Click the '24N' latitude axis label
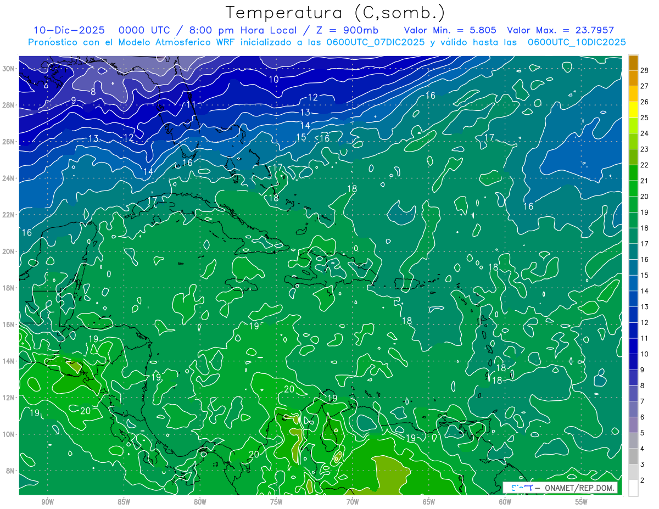The height and width of the screenshot is (509, 659). click(8, 178)
